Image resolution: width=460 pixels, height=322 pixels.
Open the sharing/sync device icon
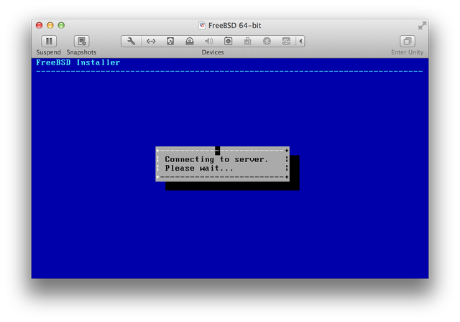coord(286,42)
